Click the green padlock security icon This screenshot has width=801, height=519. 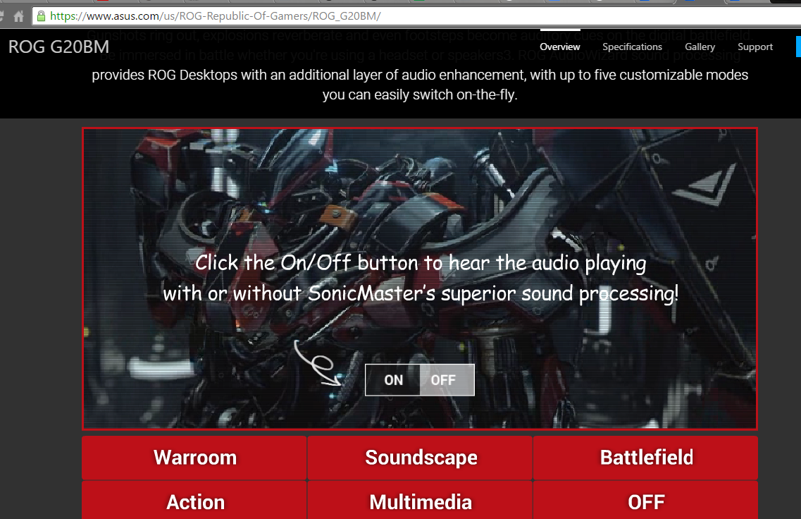[x=42, y=16]
